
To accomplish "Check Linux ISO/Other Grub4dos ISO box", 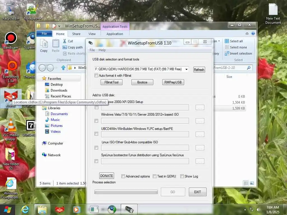I will pyautogui.click(x=96, y=148).
